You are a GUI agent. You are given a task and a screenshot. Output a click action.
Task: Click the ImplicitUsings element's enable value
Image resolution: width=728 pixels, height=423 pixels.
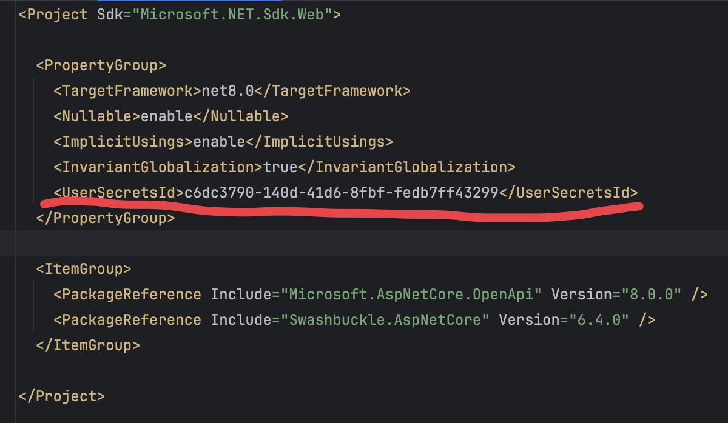tap(219, 142)
